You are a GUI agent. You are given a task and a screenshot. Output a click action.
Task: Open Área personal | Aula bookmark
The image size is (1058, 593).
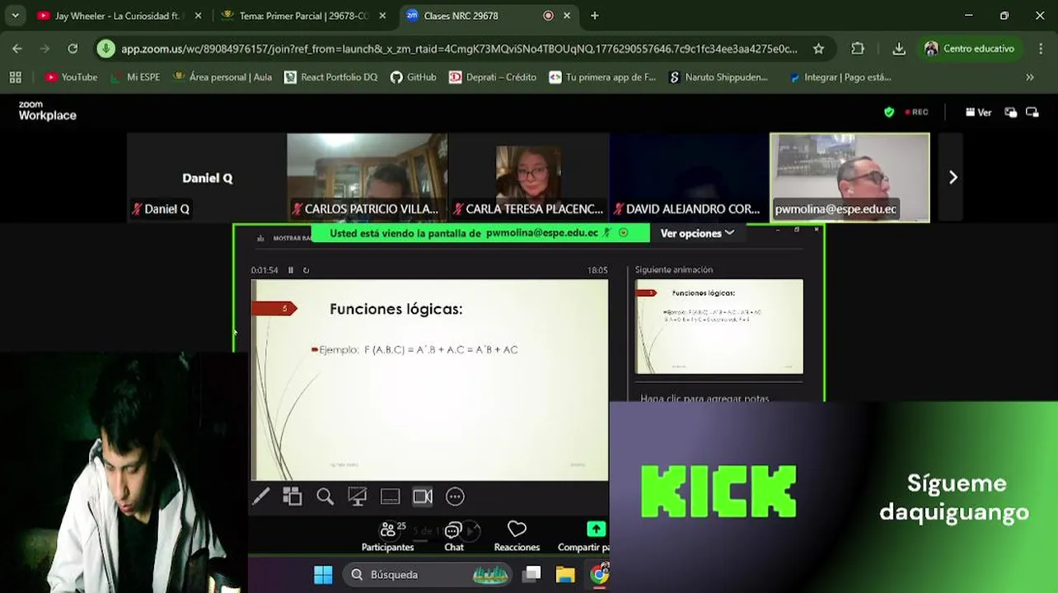pyautogui.click(x=222, y=77)
